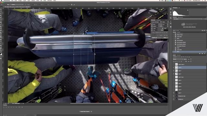Open the Learn more about Libraries link
Screen dimensions: 207x116
[x=189, y=27]
